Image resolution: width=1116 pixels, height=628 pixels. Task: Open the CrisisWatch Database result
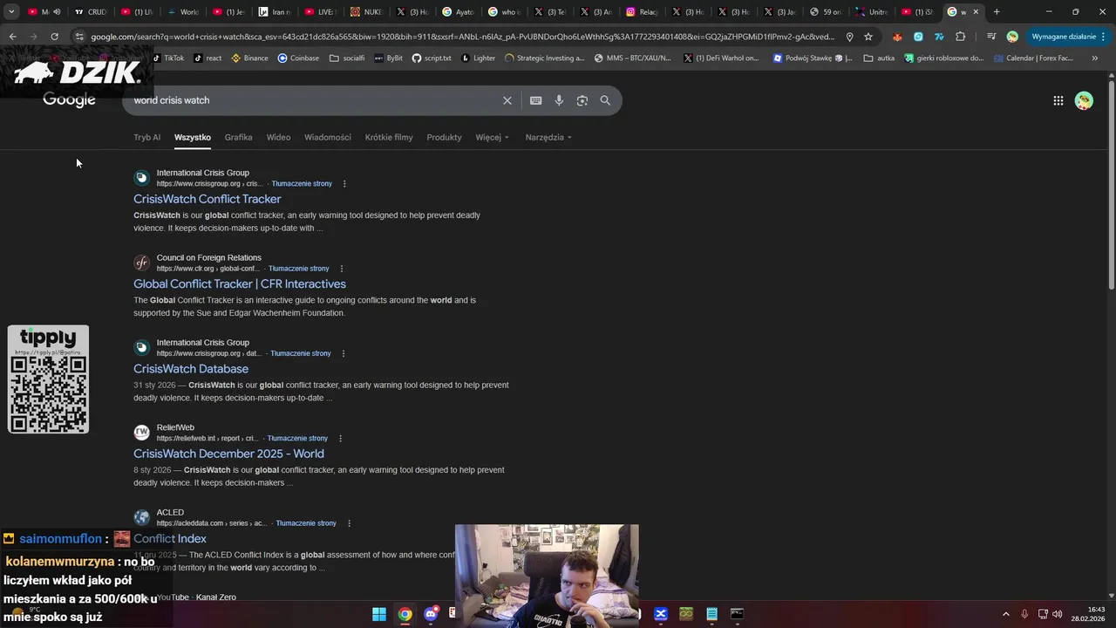coord(191,369)
